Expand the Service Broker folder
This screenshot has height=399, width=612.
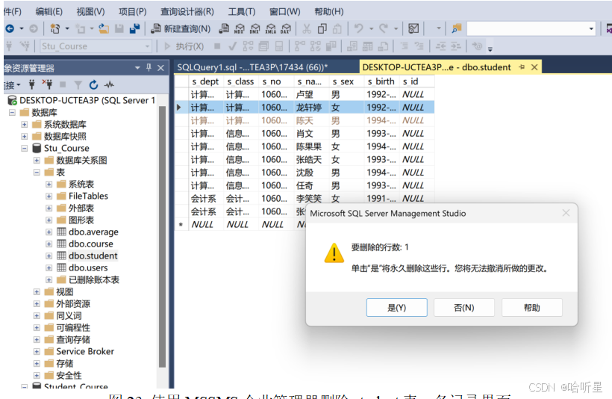click(37, 351)
